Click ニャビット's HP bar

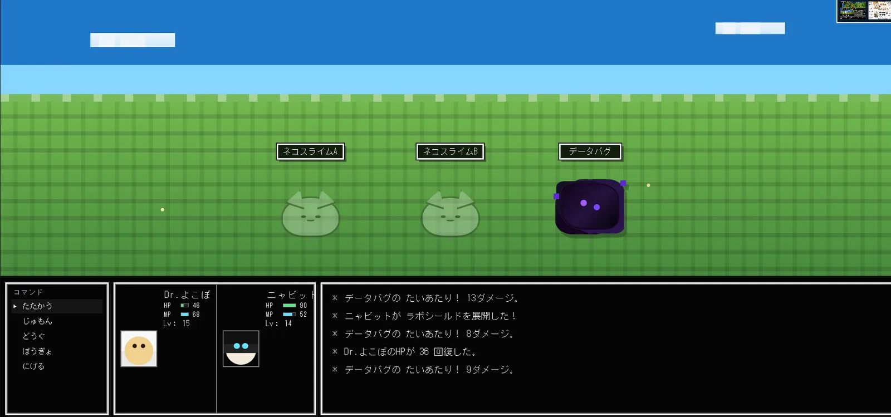pos(290,306)
